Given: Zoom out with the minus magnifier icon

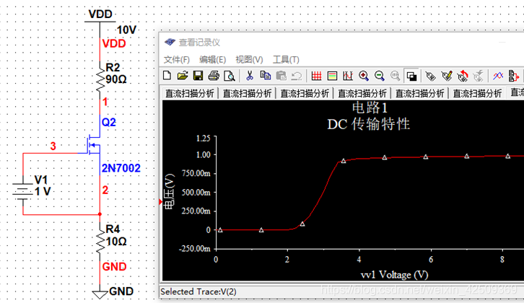Looking at the screenshot, I should [x=380, y=76].
